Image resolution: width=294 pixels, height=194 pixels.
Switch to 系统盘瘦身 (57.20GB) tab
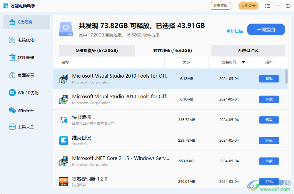(96, 51)
